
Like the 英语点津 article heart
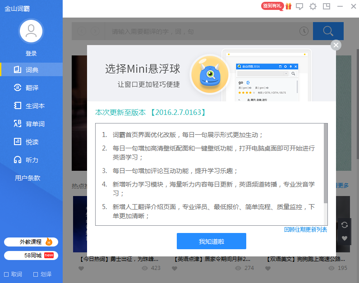(175, 269)
